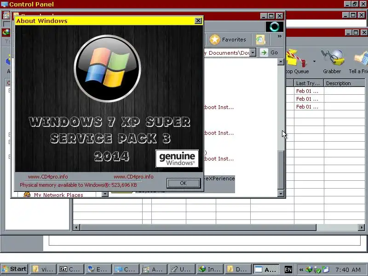
Task: Click the Control Panel title bar icon
Action: coord(4,4)
